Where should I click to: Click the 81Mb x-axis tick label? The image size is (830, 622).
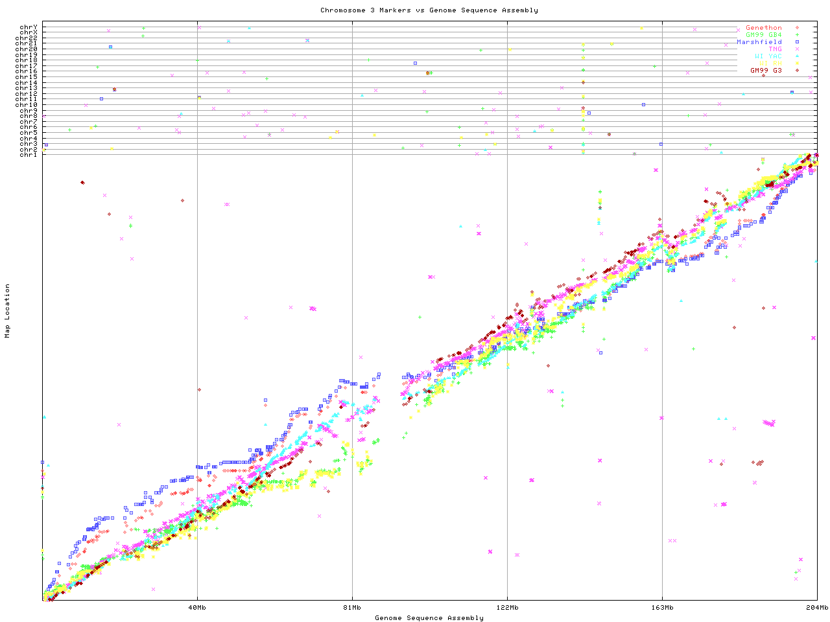(x=352, y=608)
